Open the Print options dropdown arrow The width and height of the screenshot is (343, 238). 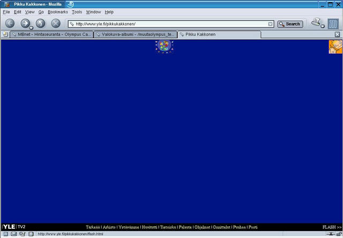(323, 26)
